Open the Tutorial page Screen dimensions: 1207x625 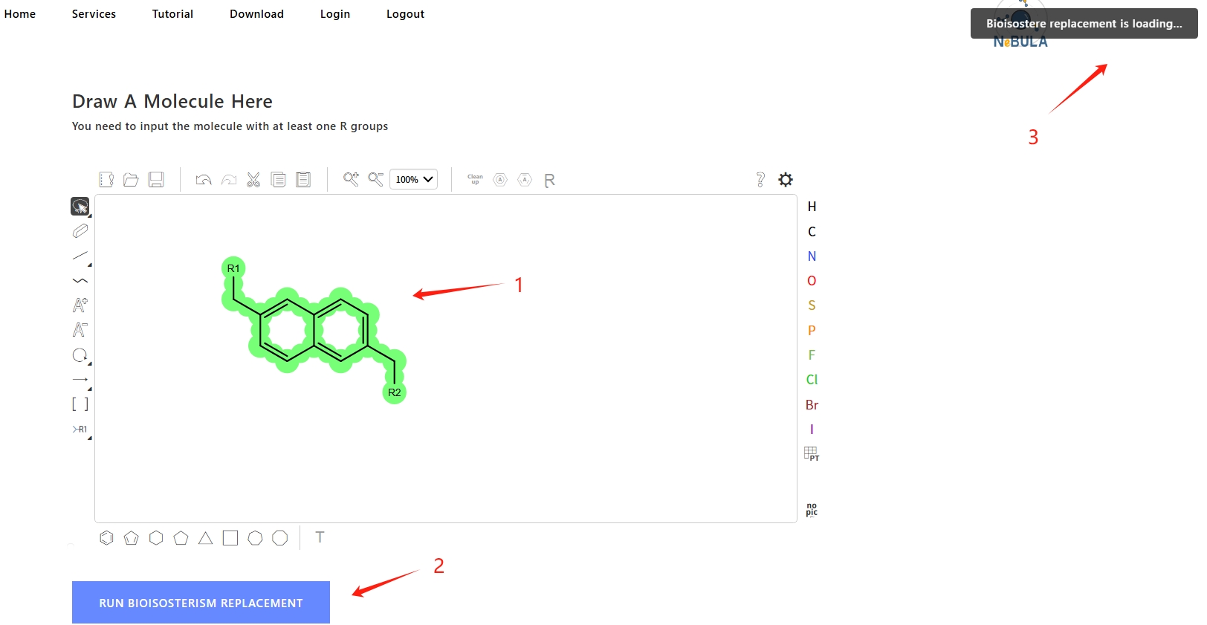[x=172, y=14]
